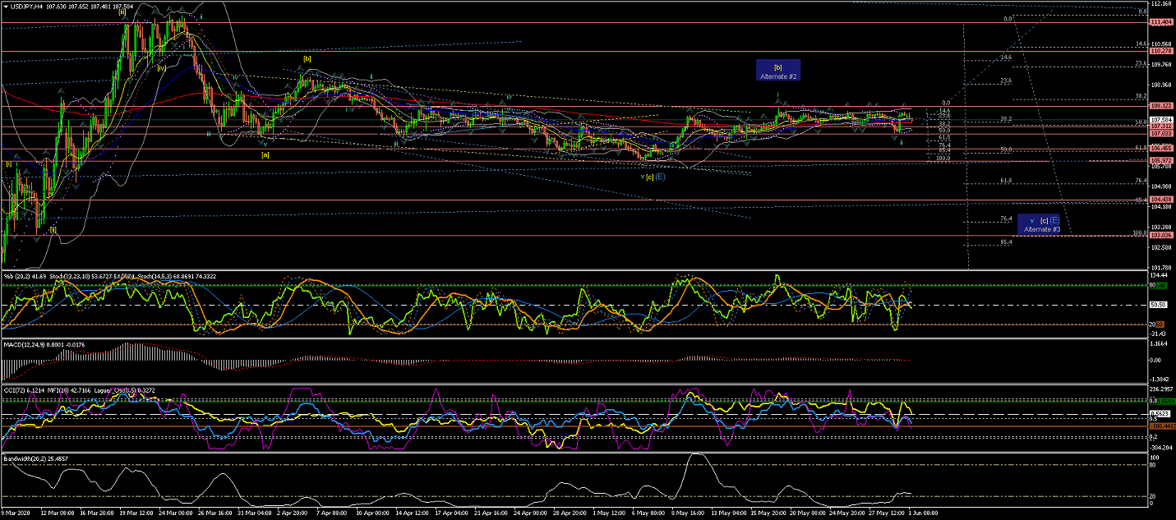The image size is (1176, 520).
Task: Click the 111.404 red price level tag
Action: click(1161, 22)
